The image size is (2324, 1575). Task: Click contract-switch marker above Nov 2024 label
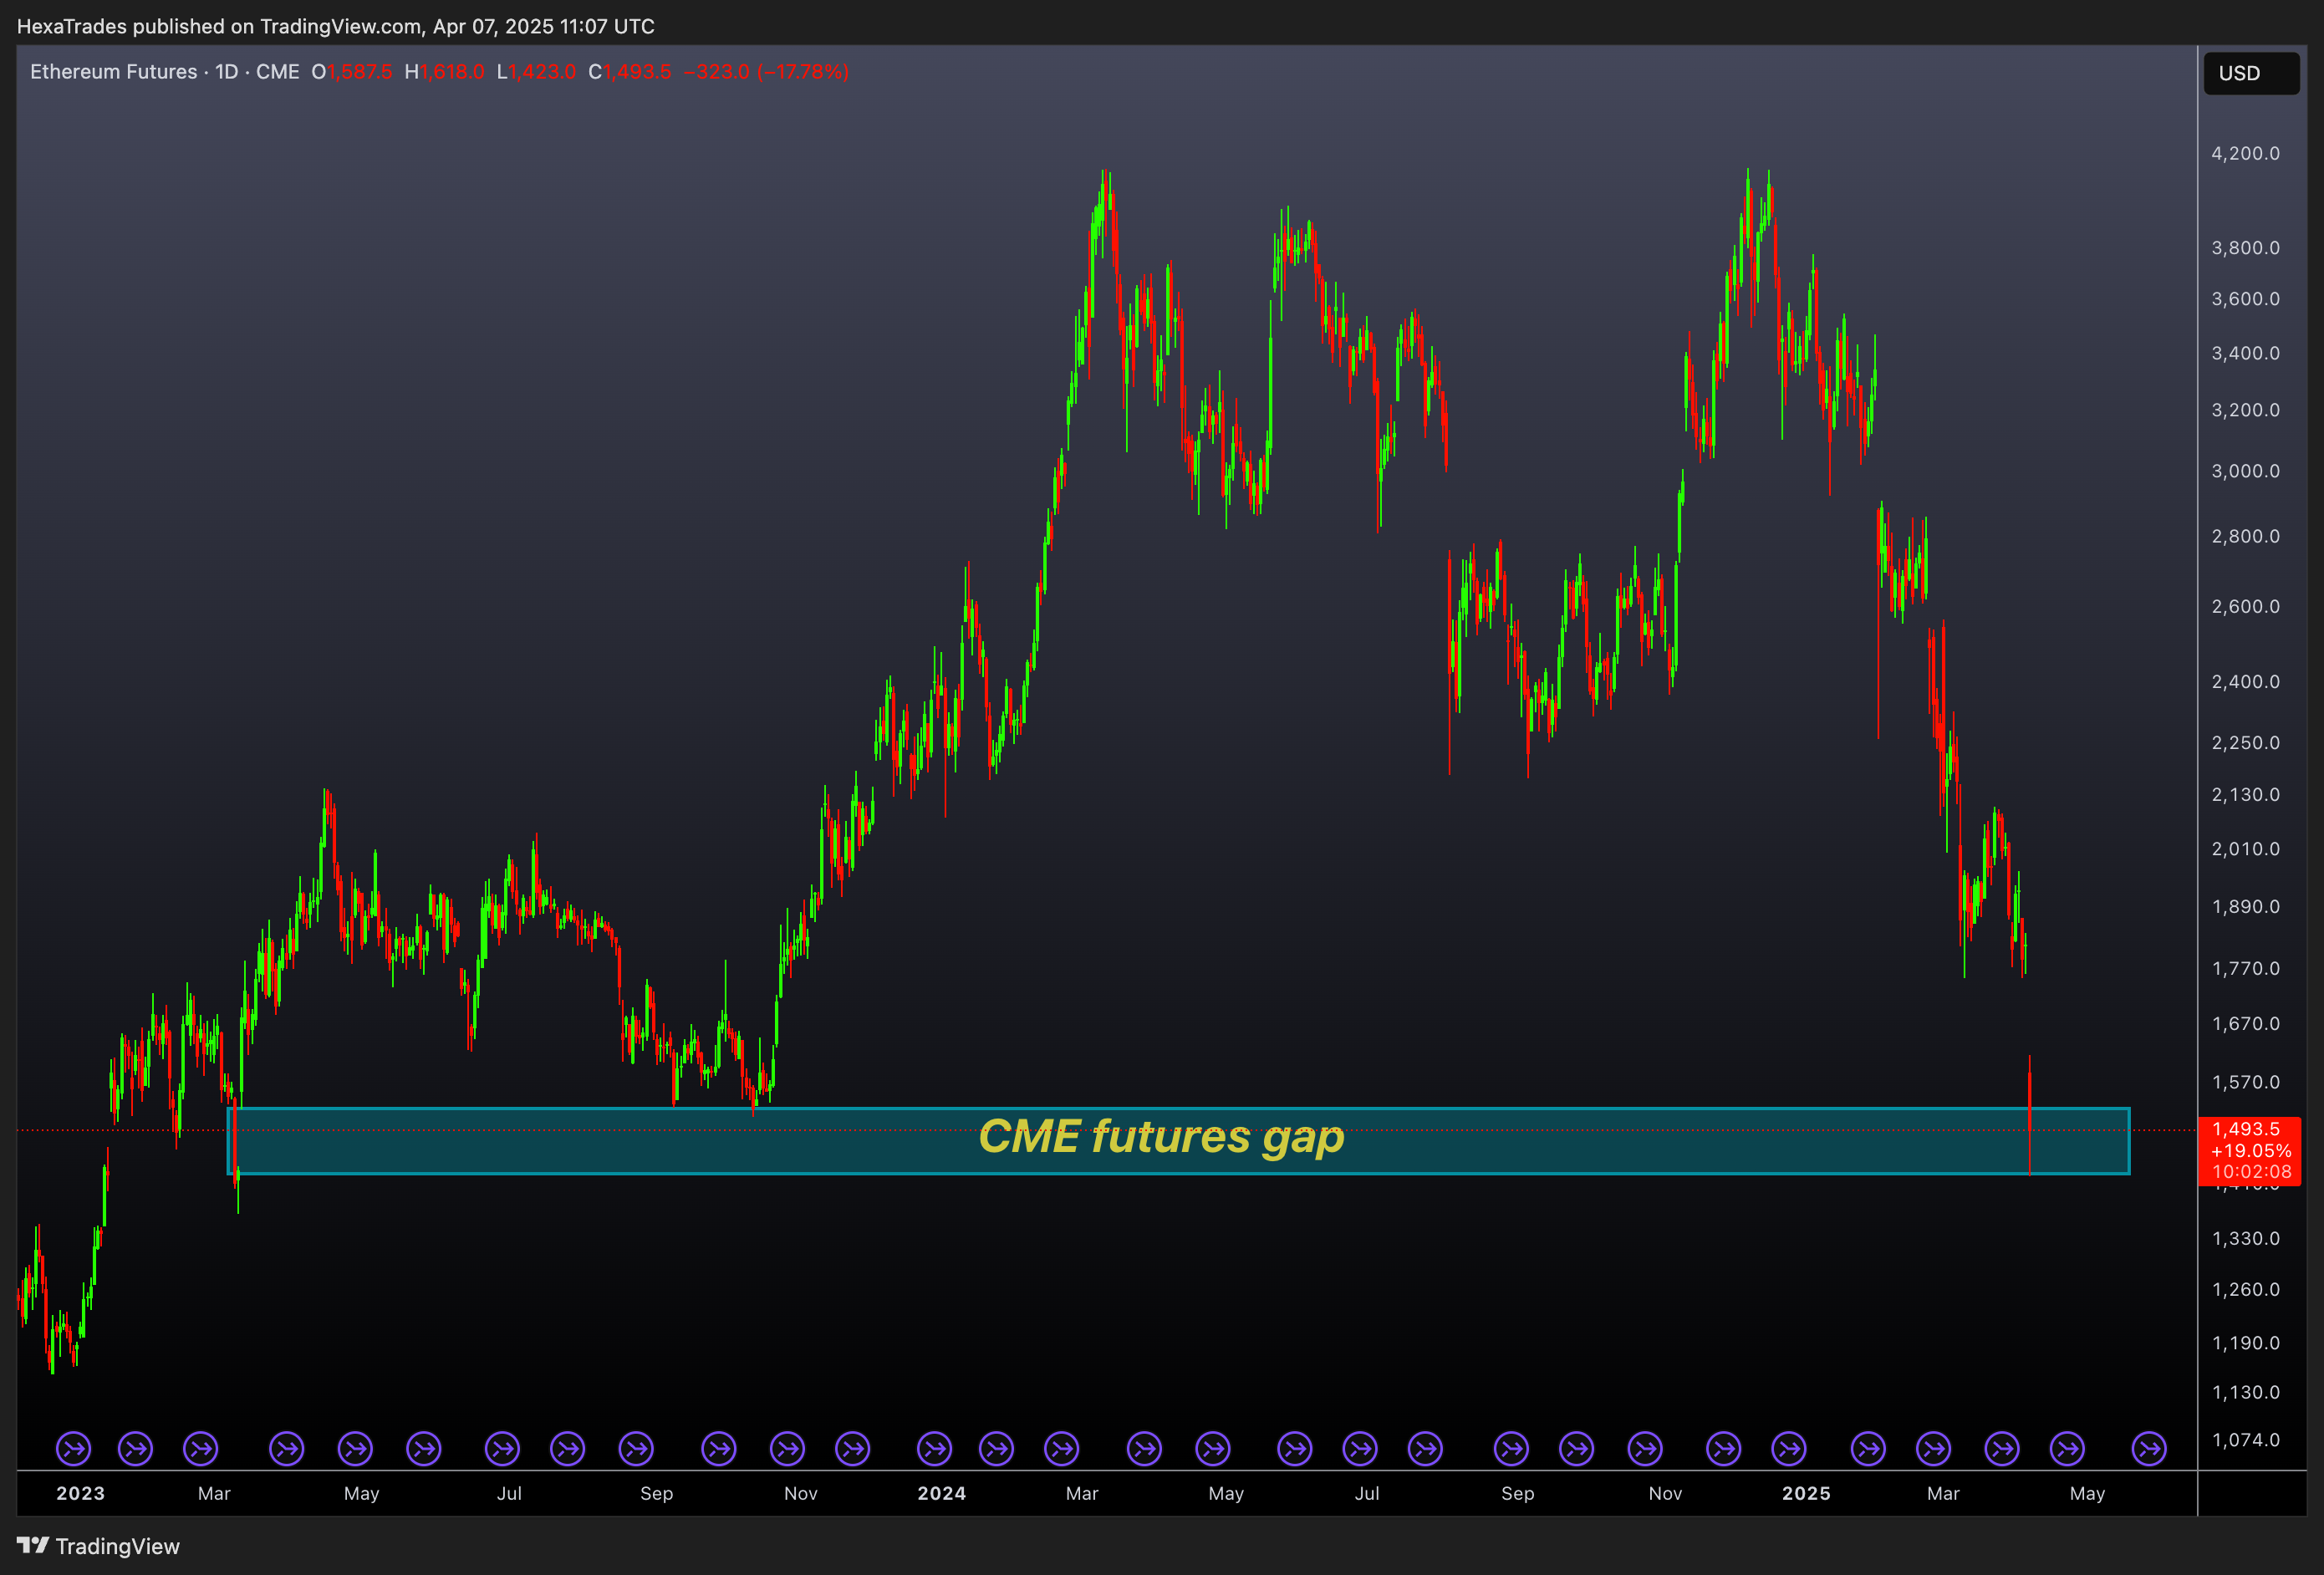point(1645,1448)
